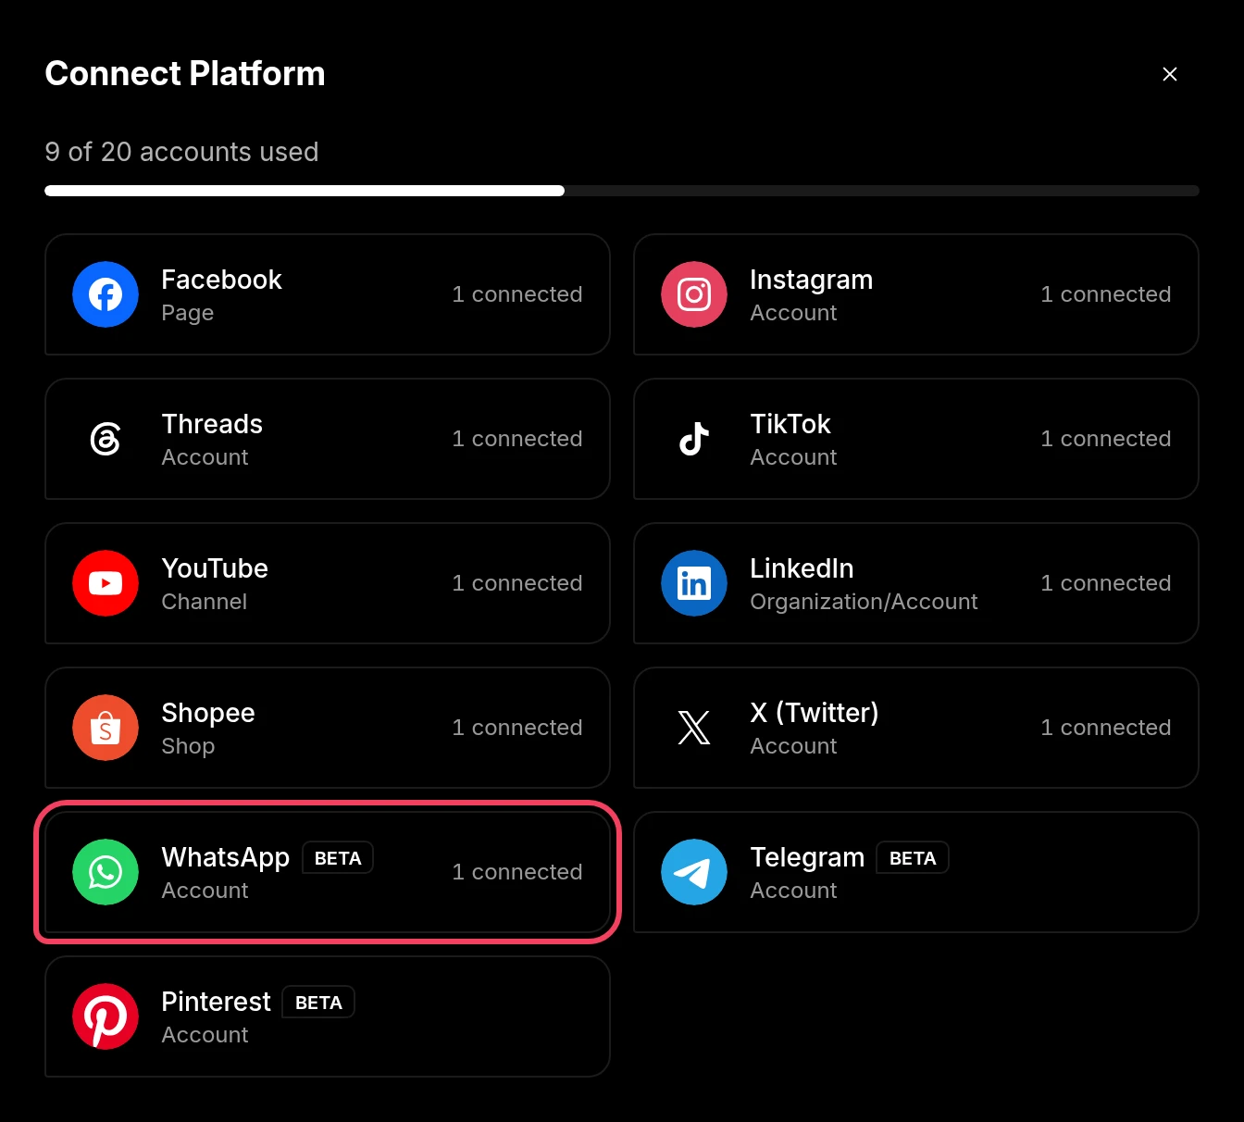
Task: Click the "Connect Platform" dialog title
Action: point(185,74)
